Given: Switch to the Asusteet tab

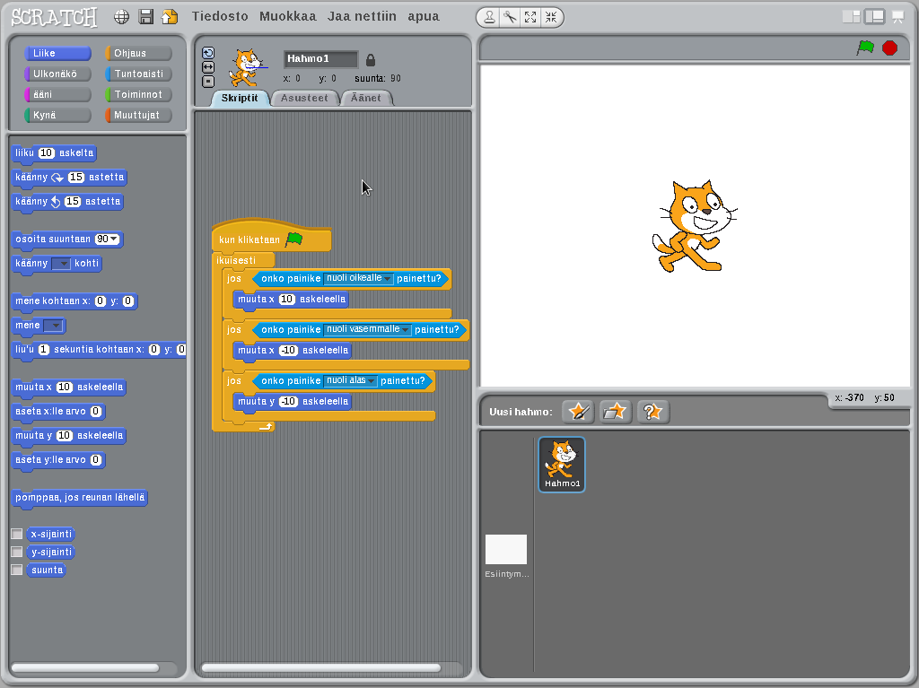Looking at the screenshot, I should 304,98.
